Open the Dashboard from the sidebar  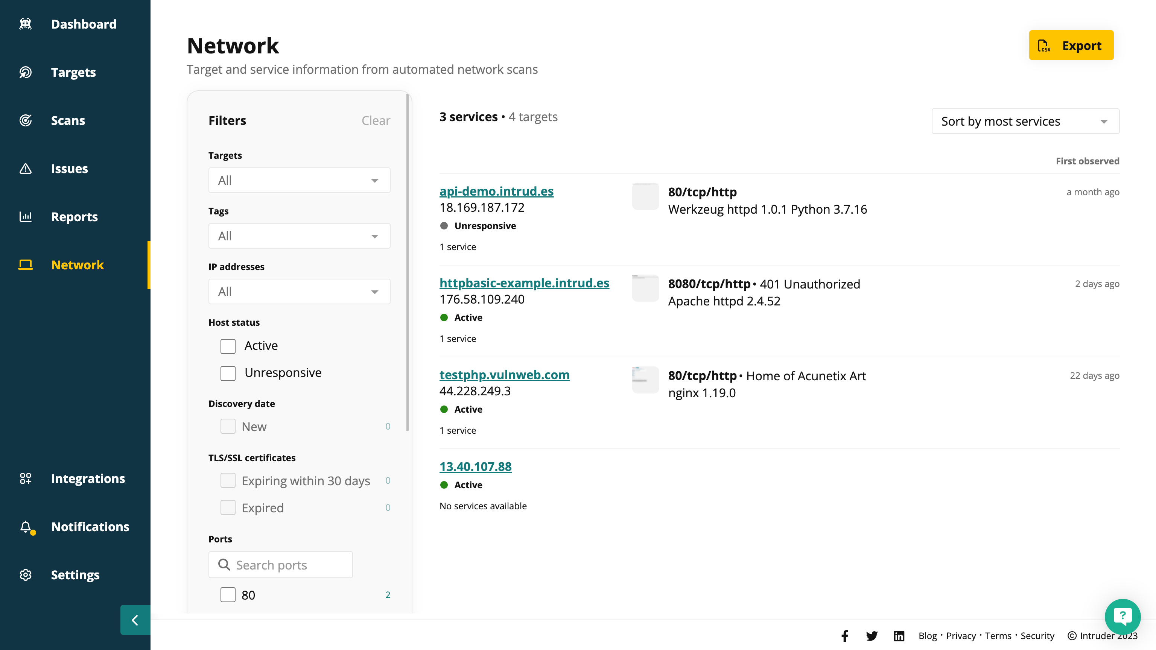click(26, 24)
